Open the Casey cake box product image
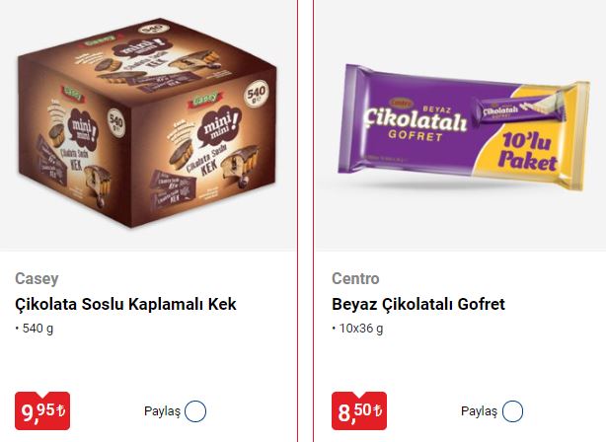Screen dimensions: 606x442 point(147,122)
